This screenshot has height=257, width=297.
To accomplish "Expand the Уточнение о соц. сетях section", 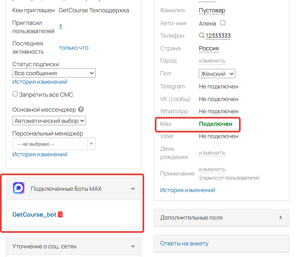I will pos(133,246).
